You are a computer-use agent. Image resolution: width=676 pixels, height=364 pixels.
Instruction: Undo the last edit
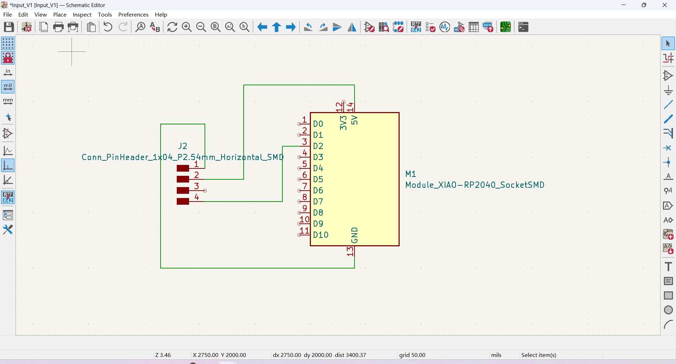[x=108, y=27]
